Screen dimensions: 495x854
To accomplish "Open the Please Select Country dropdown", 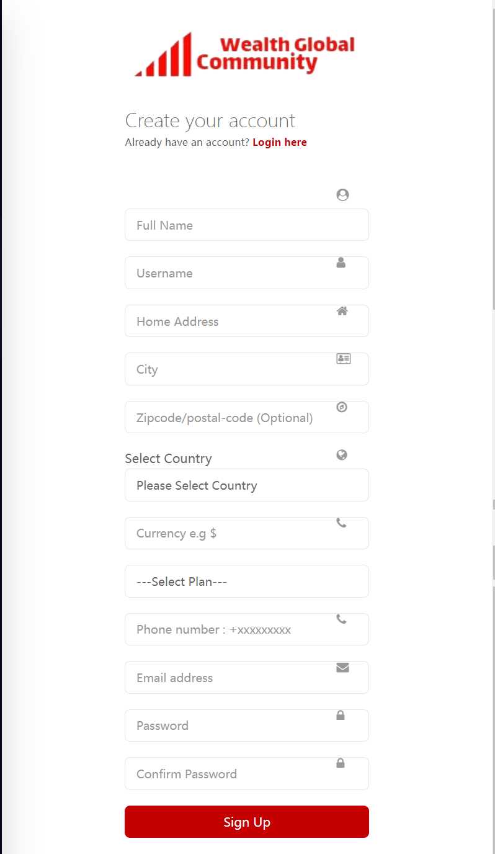I will 247,485.
